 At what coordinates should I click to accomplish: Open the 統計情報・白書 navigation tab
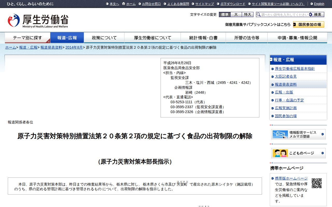pyautogui.click(x=203, y=38)
